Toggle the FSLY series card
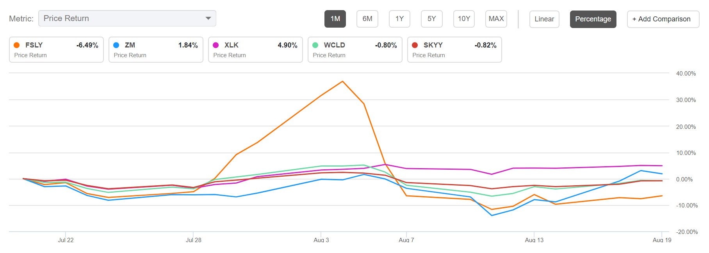 tap(56, 49)
